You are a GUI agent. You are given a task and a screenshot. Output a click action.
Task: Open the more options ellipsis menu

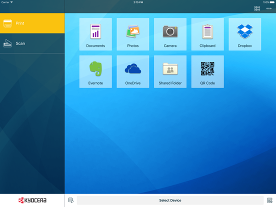(269, 8)
